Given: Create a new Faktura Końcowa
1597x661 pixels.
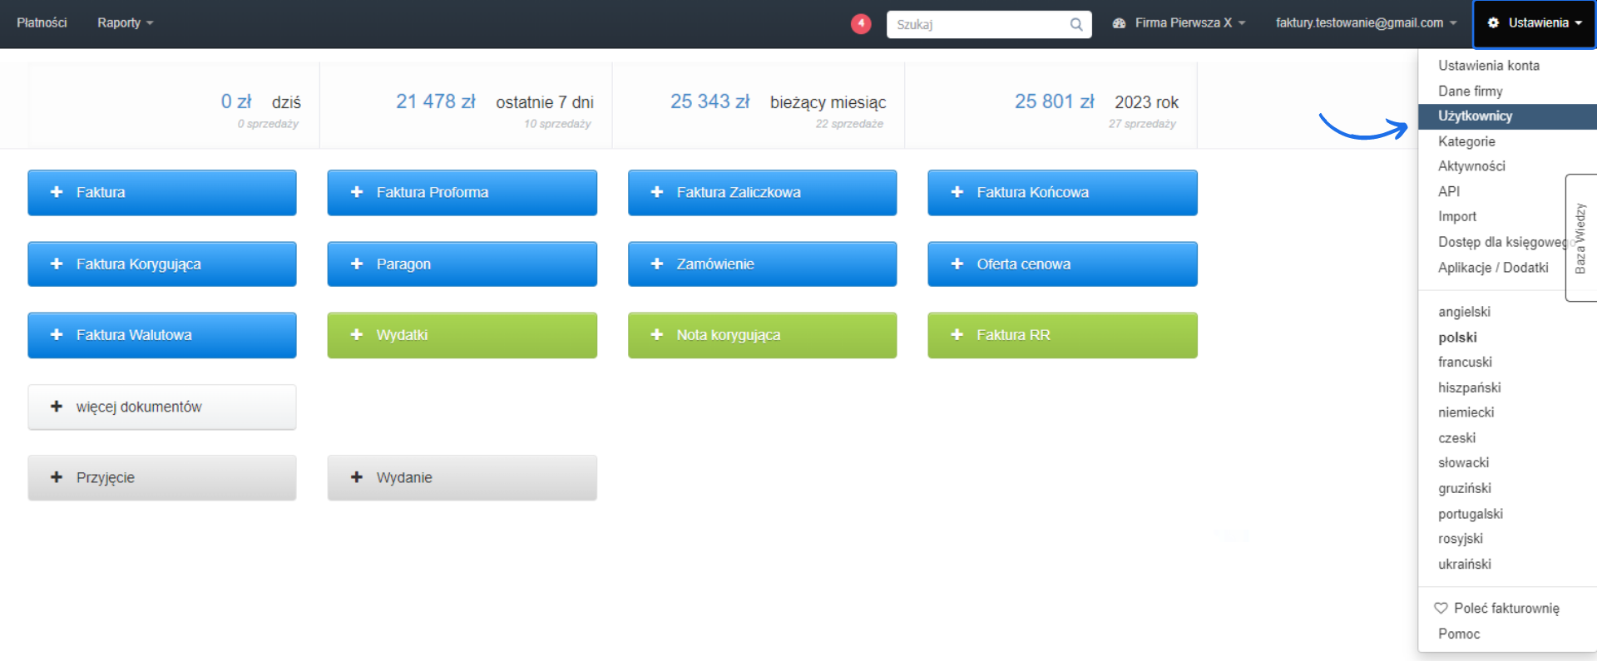Looking at the screenshot, I should point(1063,192).
